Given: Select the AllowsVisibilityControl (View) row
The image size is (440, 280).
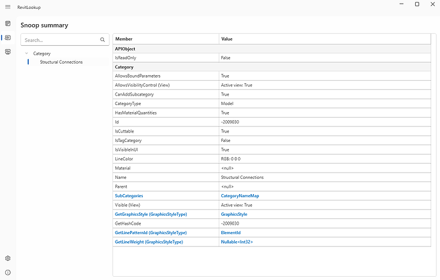Looking at the screenshot, I should (272, 85).
